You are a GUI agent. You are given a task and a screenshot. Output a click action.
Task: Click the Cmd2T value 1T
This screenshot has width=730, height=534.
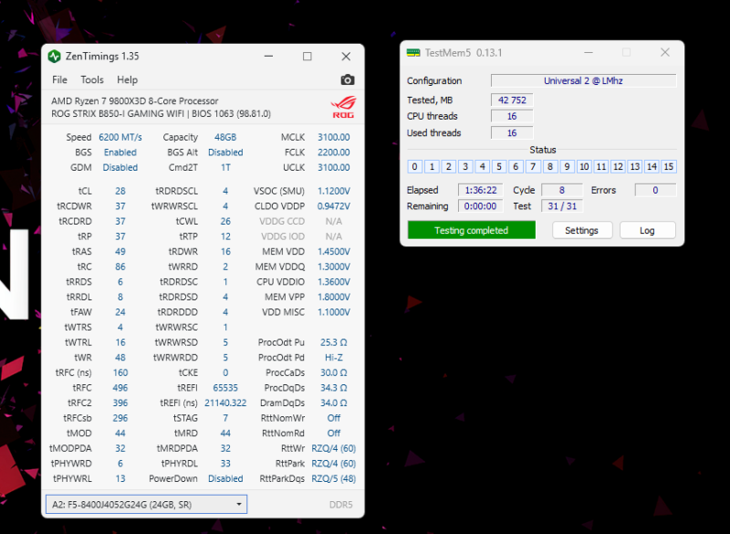pos(225,168)
